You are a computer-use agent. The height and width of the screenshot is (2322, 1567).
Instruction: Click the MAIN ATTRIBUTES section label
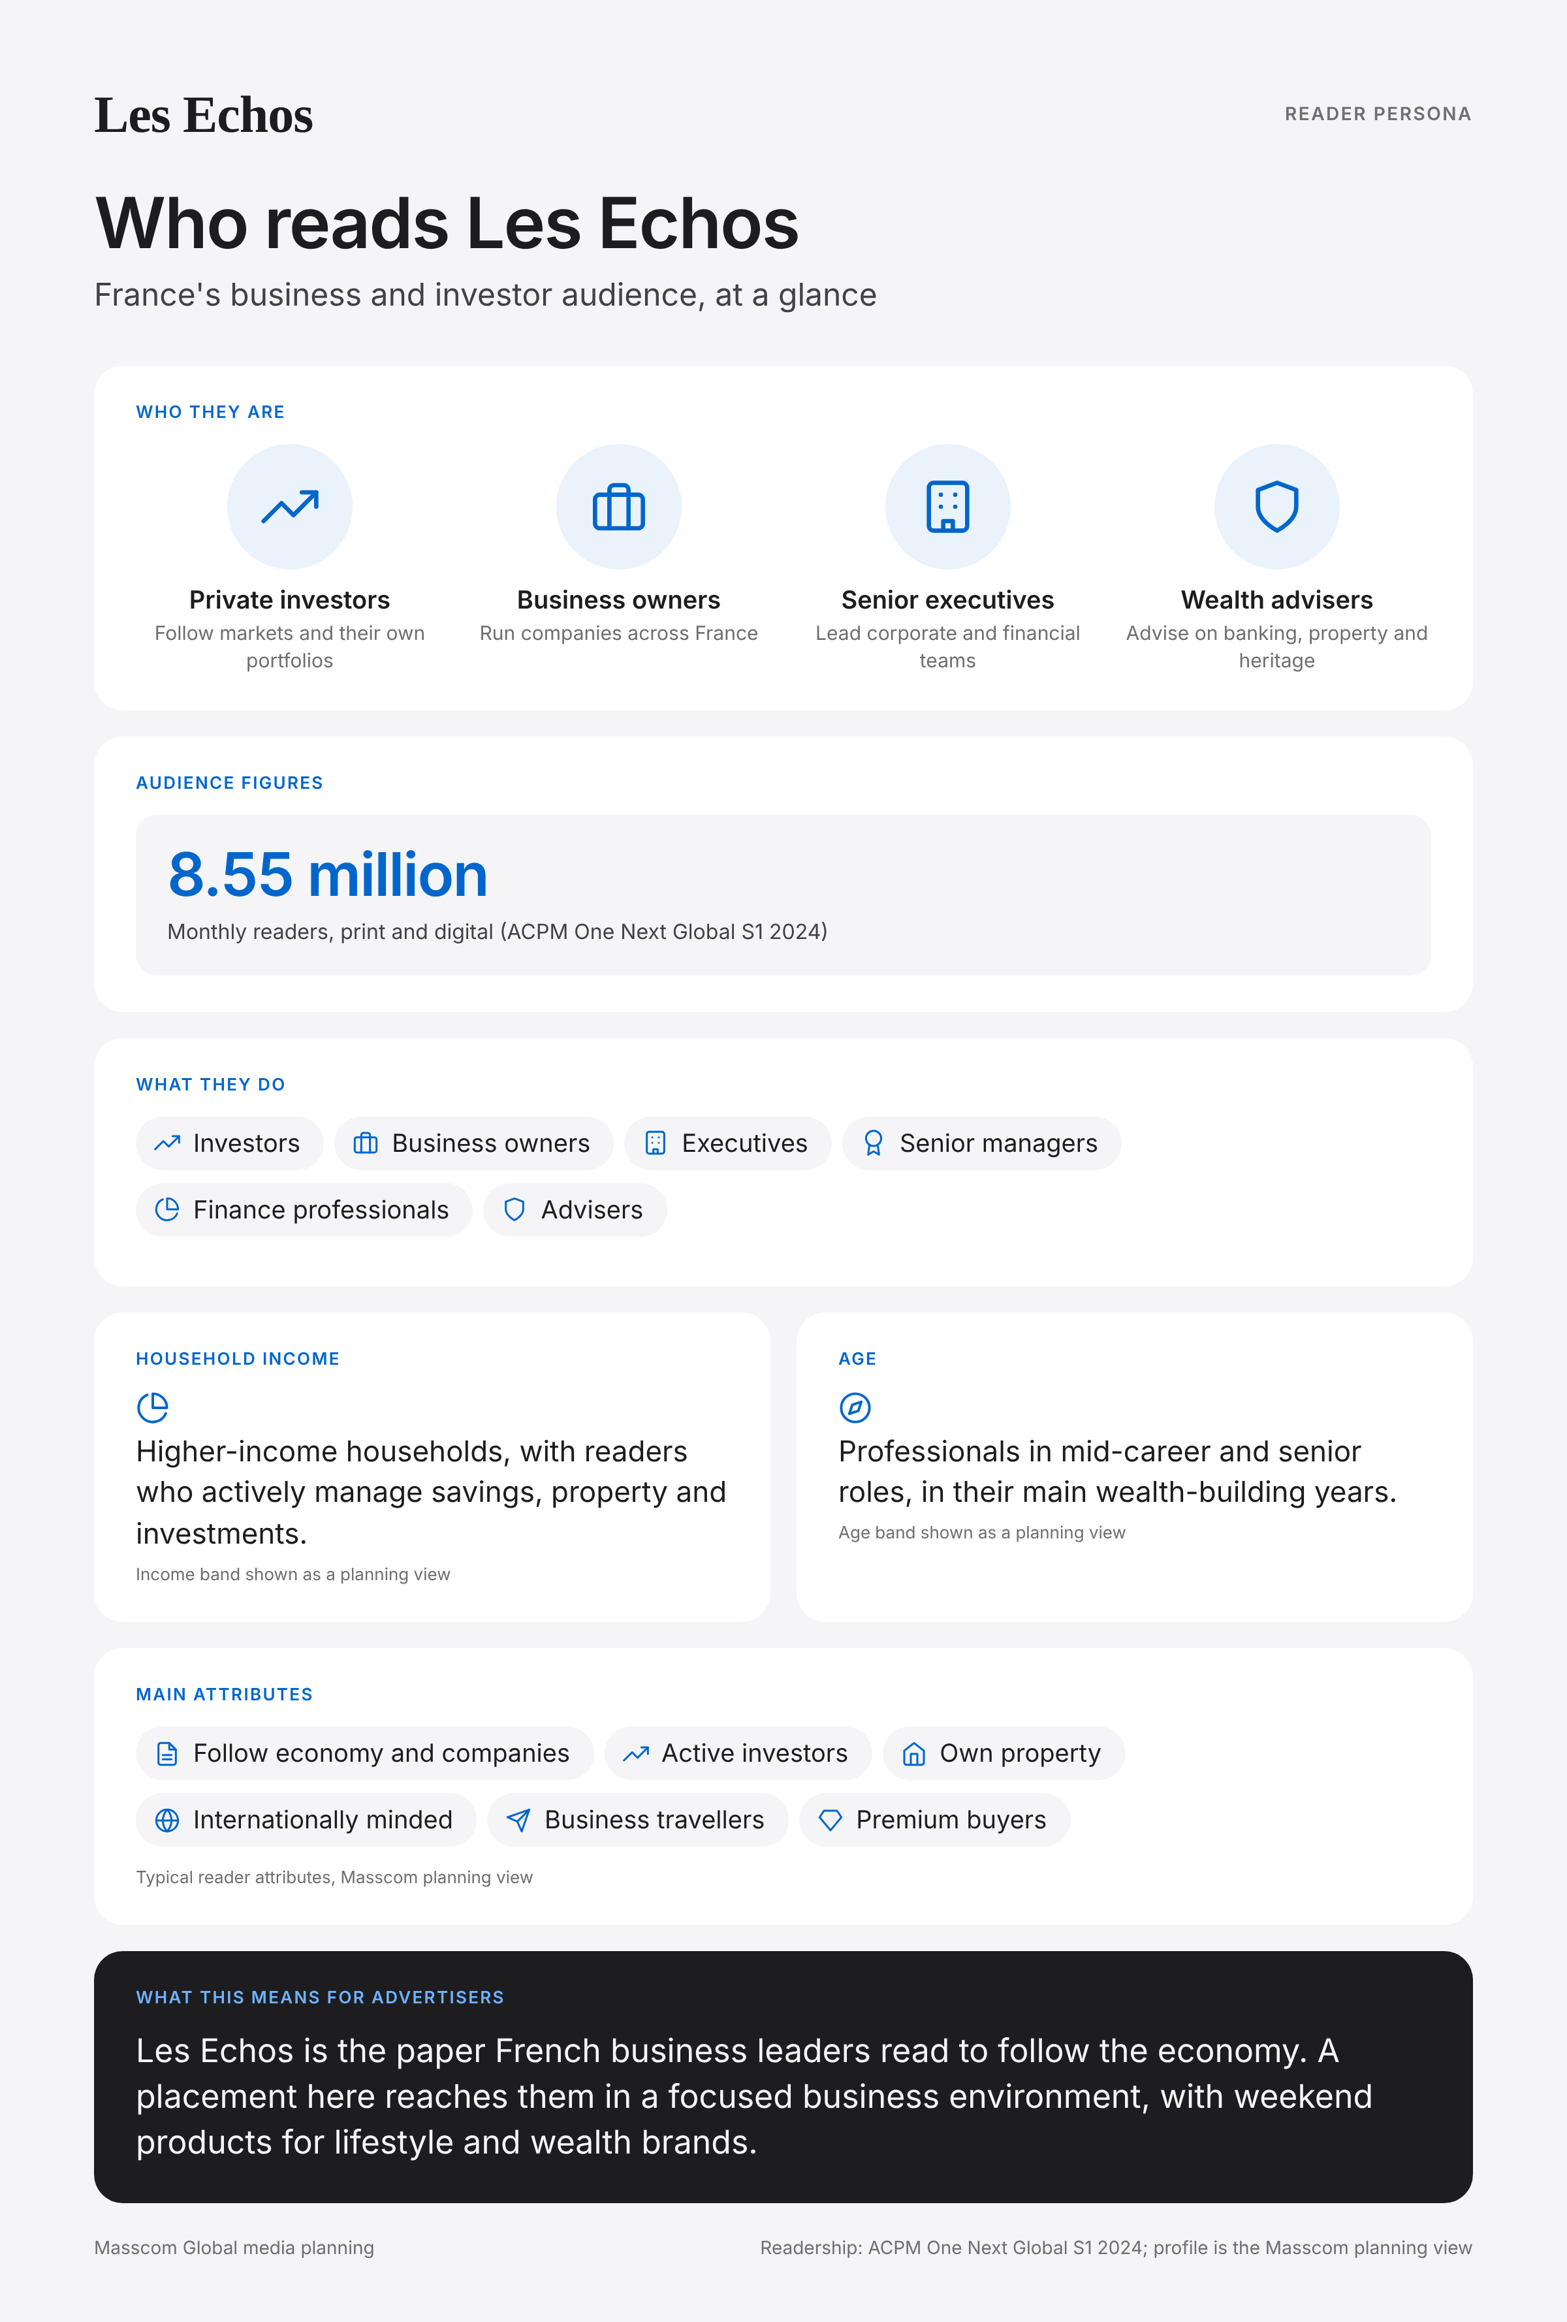225,1694
